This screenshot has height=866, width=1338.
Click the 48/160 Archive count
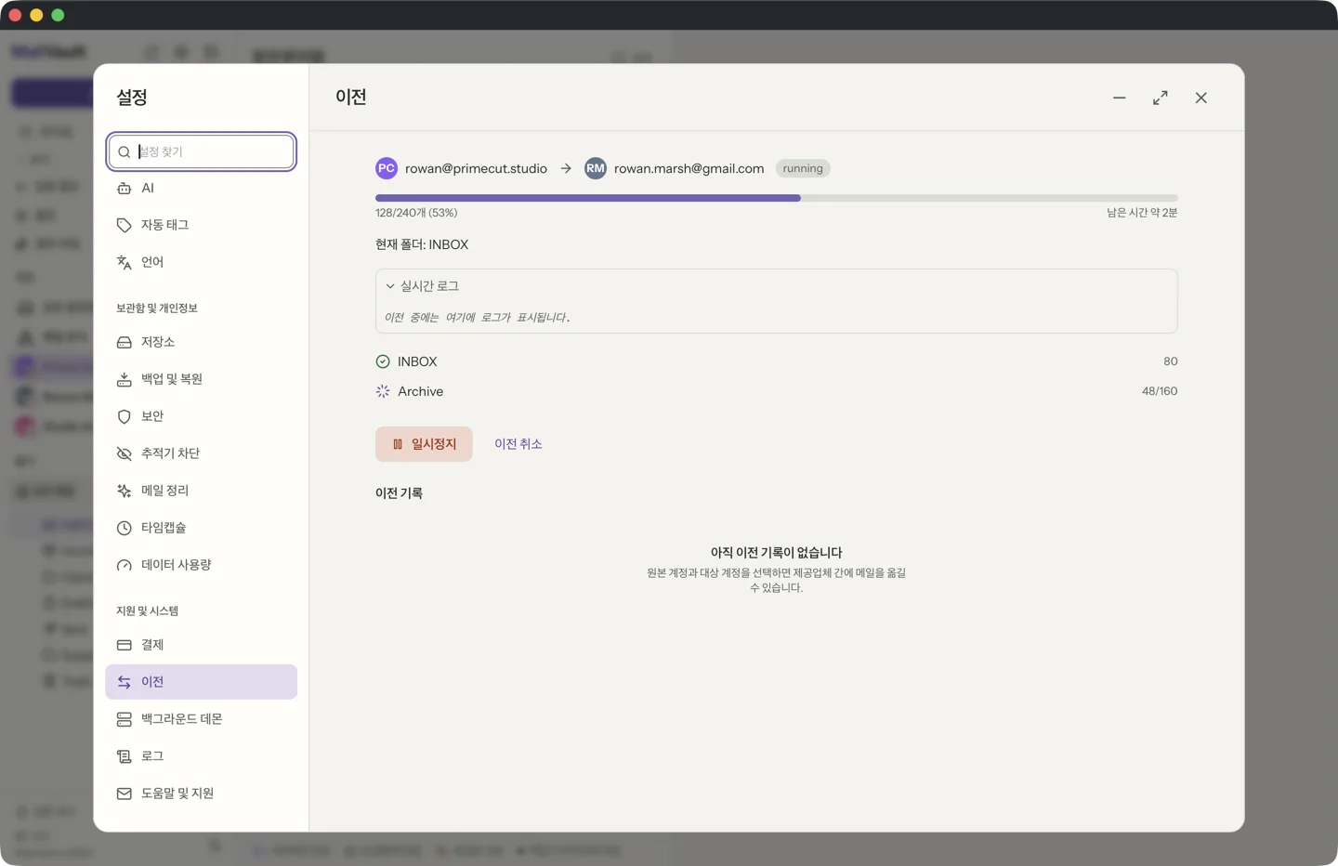1160,391
